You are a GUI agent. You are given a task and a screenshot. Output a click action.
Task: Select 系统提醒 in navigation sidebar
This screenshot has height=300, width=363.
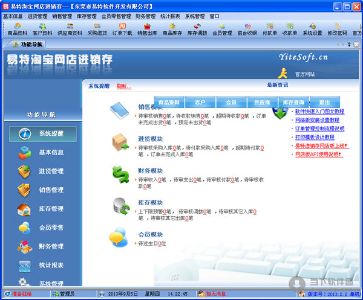pos(43,134)
